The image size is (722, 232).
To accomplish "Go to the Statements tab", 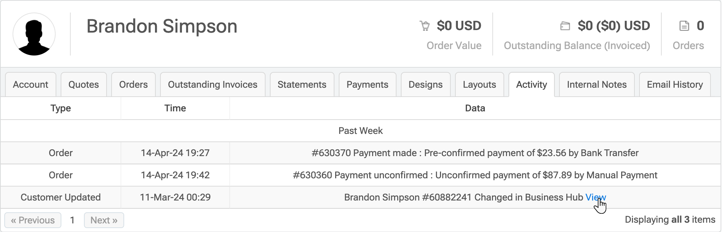I will point(302,85).
